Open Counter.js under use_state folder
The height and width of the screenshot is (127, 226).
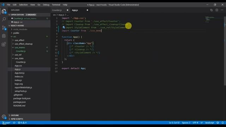(20, 62)
